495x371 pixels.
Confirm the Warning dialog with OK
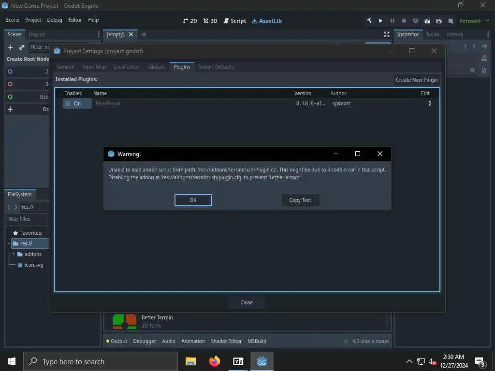193,200
